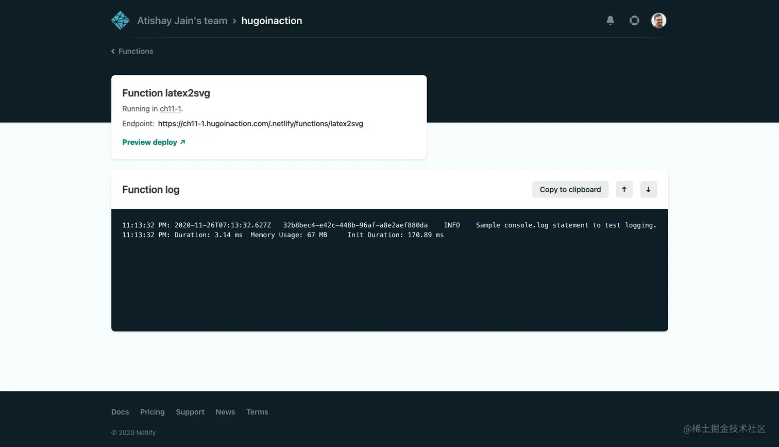Open Docs footer link
Image resolution: width=779 pixels, height=447 pixels.
coord(120,412)
